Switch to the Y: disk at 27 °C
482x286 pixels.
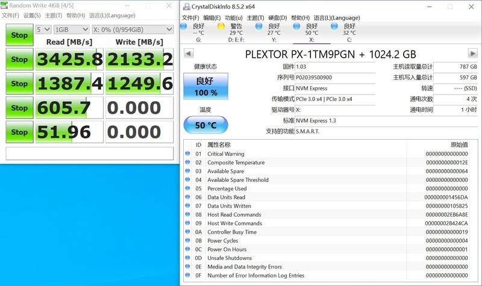[x=259, y=26]
